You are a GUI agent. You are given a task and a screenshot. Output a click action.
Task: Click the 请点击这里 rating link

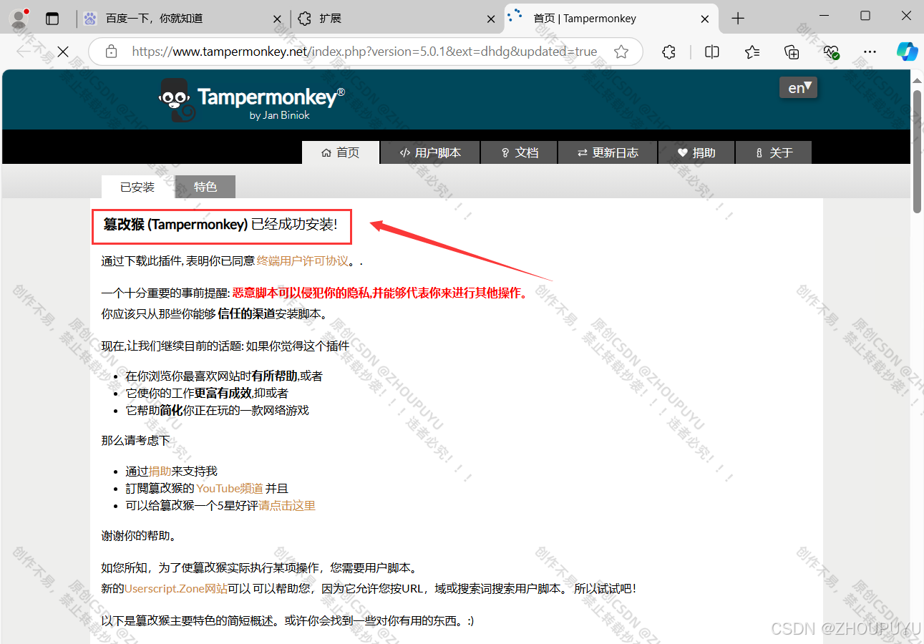(x=287, y=505)
